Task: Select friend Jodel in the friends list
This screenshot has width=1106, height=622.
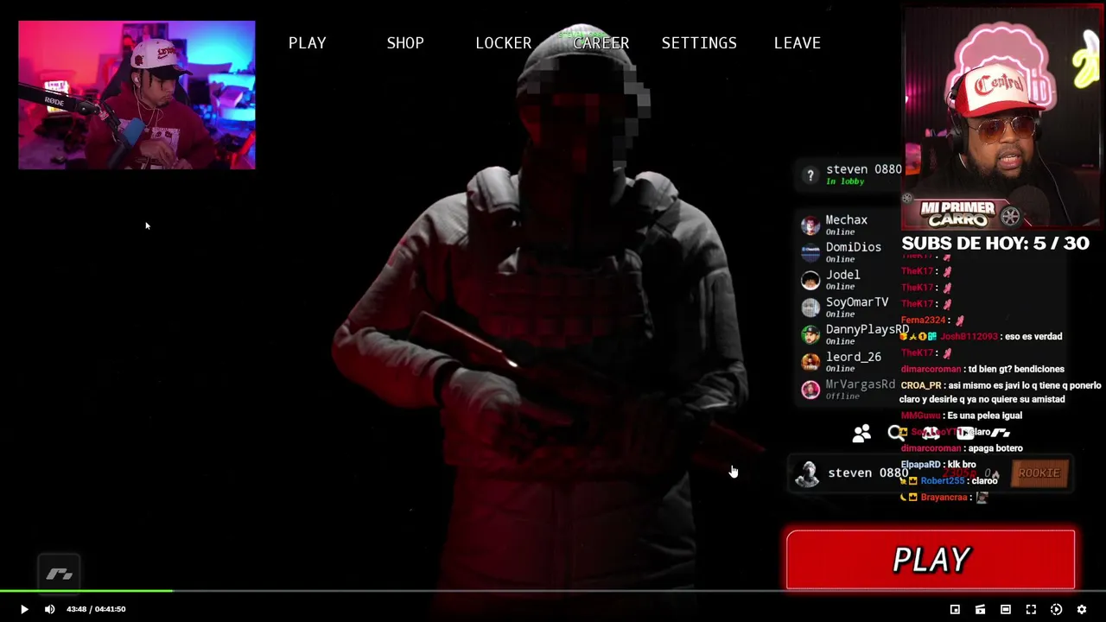Action: [x=845, y=279]
